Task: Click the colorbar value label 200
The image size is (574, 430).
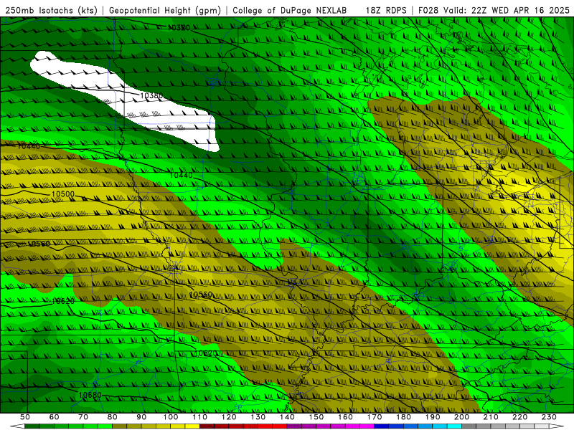Action: 461,417
